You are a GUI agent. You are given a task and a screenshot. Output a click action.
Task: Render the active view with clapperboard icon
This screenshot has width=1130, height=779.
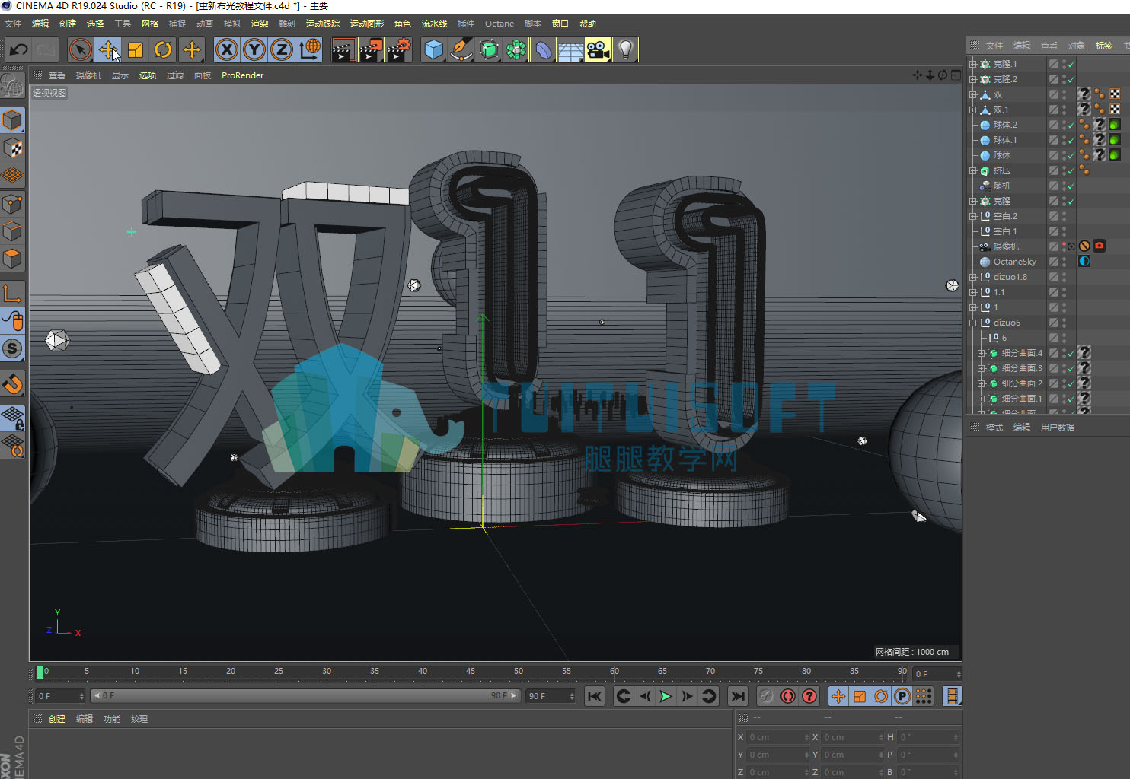pyautogui.click(x=343, y=50)
